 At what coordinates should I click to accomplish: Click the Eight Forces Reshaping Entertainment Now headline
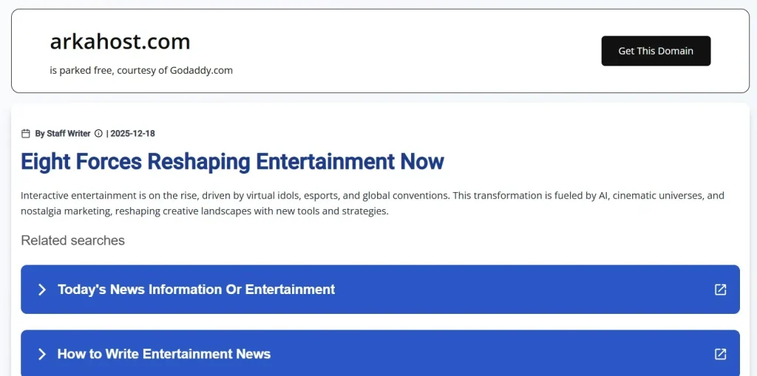pos(232,162)
